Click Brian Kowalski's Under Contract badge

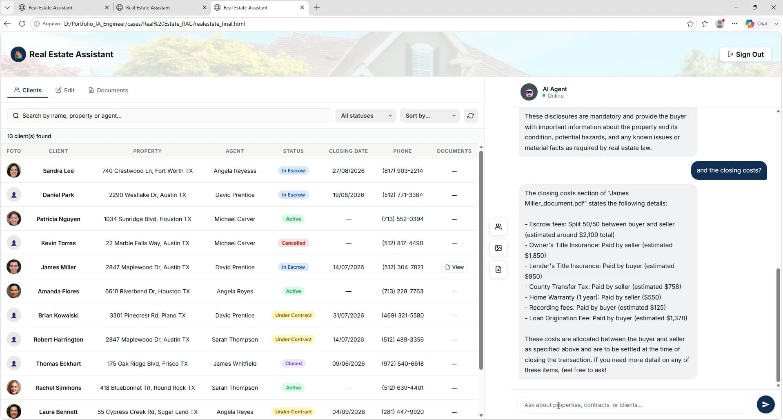click(293, 315)
